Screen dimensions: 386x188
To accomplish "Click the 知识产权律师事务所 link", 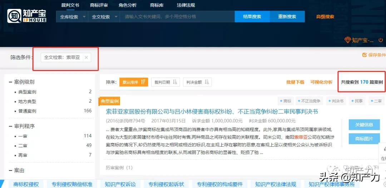I will 332,184.
